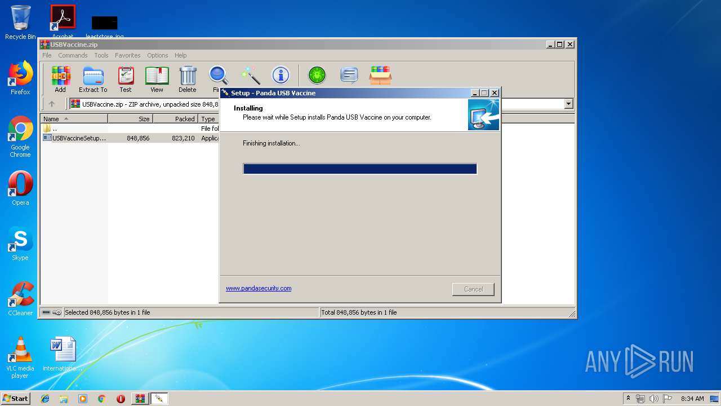Open Skype desktop shortcut

[20, 244]
